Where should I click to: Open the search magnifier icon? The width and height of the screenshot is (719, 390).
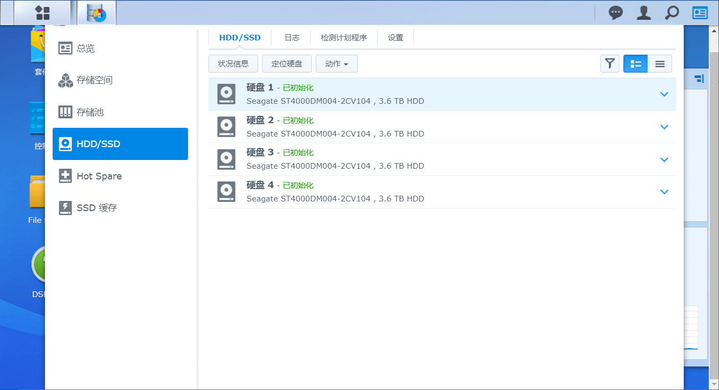point(672,13)
